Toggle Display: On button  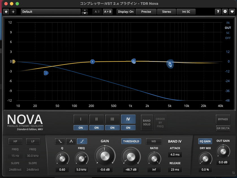pos(126,12)
